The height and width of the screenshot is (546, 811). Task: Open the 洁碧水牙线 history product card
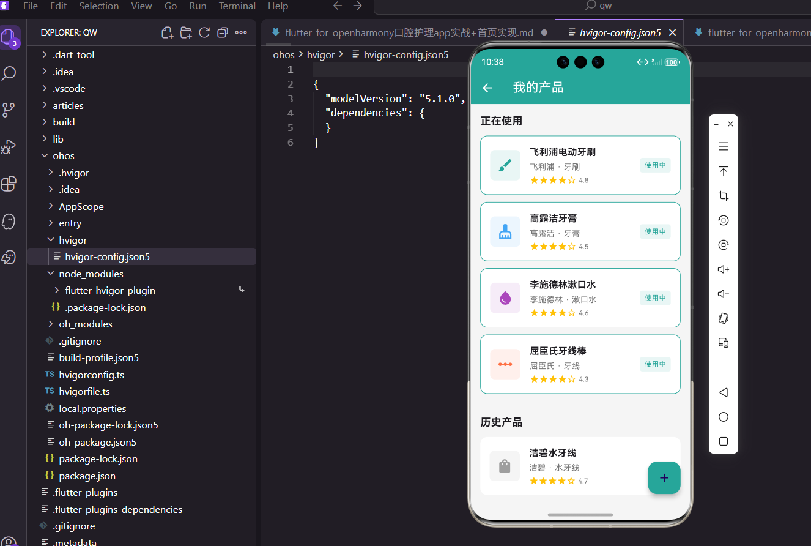tap(580, 466)
